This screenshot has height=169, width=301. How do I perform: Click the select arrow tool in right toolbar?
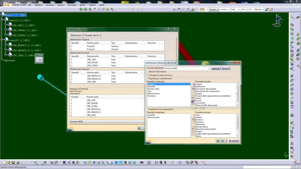point(292,16)
